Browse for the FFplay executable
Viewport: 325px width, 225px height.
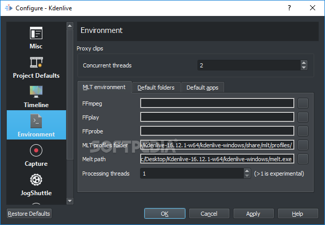[x=303, y=117]
